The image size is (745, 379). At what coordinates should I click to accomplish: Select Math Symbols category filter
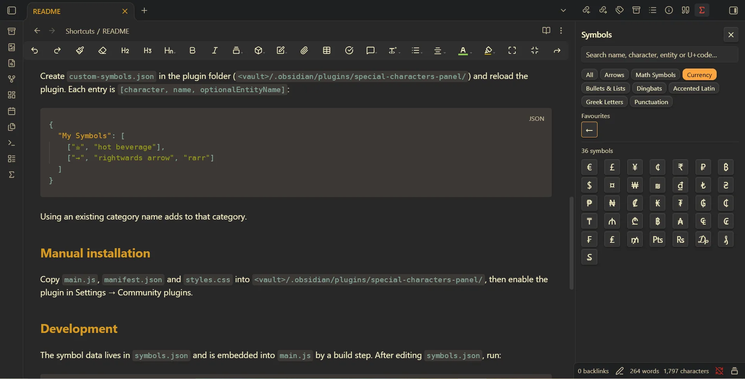point(655,75)
